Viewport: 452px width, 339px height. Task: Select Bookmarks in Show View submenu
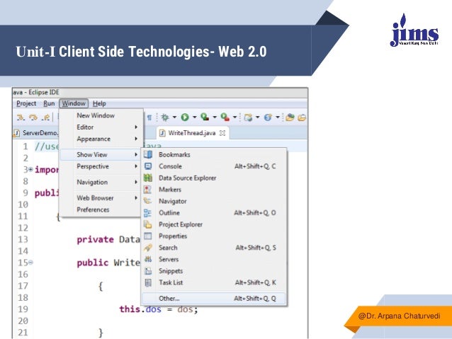pyautogui.click(x=214, y=155)
